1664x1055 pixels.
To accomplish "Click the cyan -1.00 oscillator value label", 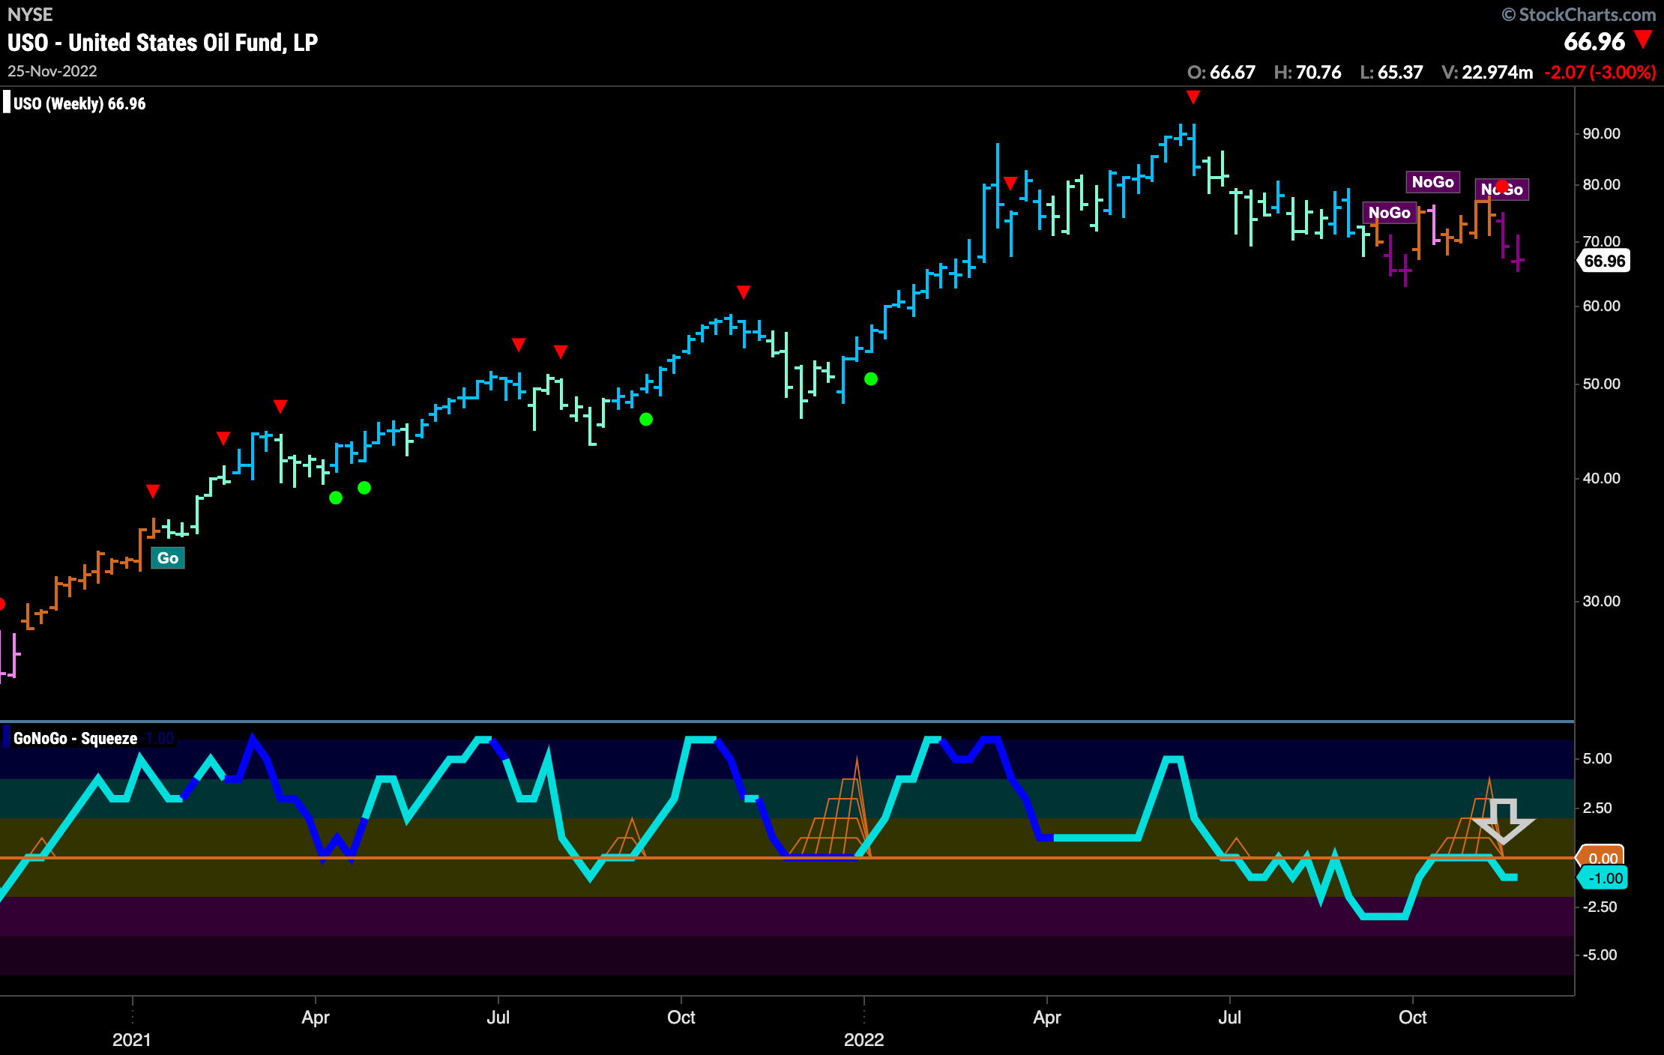I will click(1604, 878).
